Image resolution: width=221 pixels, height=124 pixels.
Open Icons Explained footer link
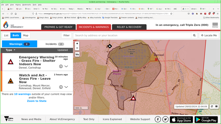pos(112,119)
